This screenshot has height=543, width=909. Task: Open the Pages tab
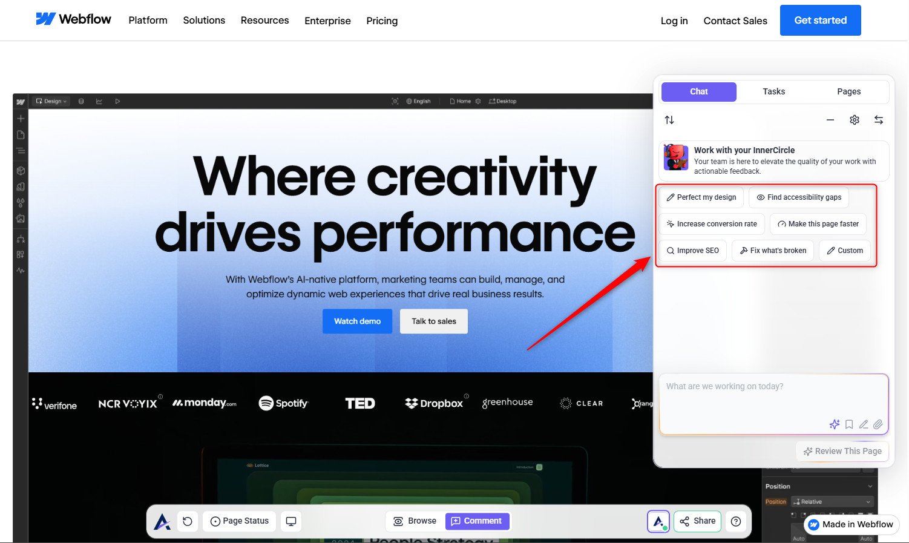pos(848,91)
